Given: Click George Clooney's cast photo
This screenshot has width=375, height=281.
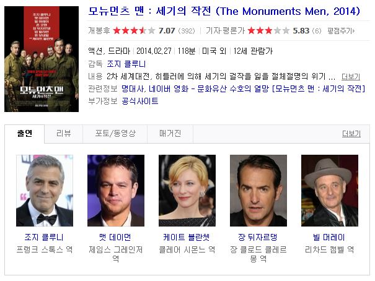Looking at the screenshot, I should (45, 191).
